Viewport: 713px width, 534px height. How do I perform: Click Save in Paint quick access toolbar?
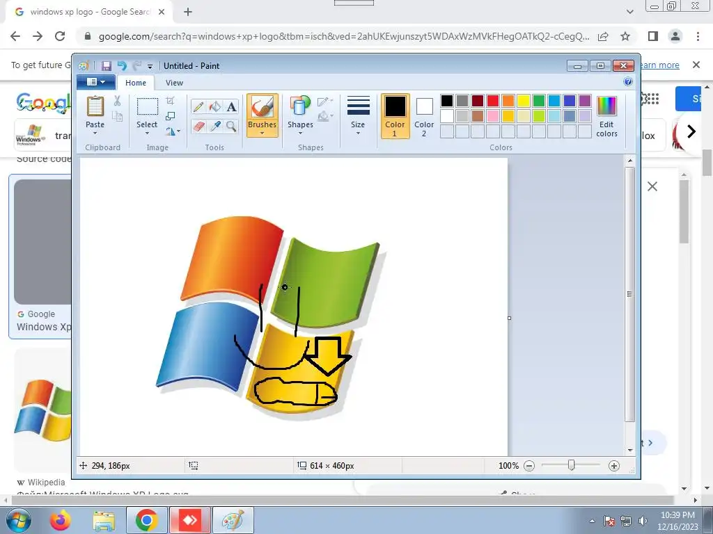107,66
